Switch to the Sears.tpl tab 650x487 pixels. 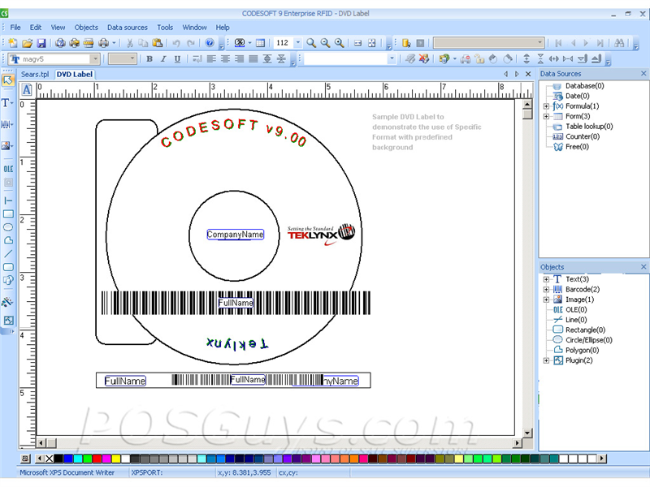pos(35,75)
